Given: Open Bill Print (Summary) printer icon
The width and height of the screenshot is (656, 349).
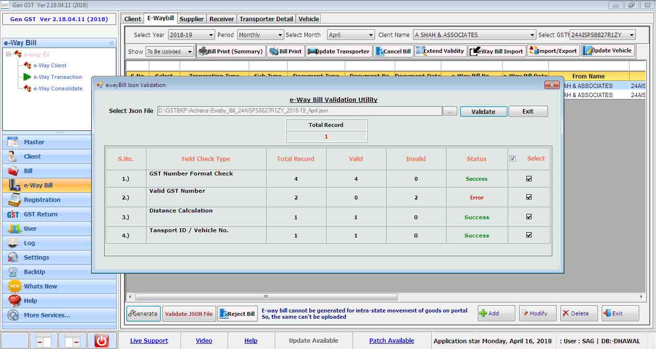Looking at the screenshot, I should coord(203,51).
